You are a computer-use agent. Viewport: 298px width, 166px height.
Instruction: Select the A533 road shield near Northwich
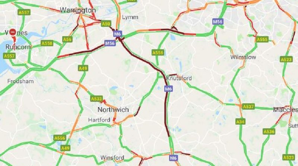96,98
